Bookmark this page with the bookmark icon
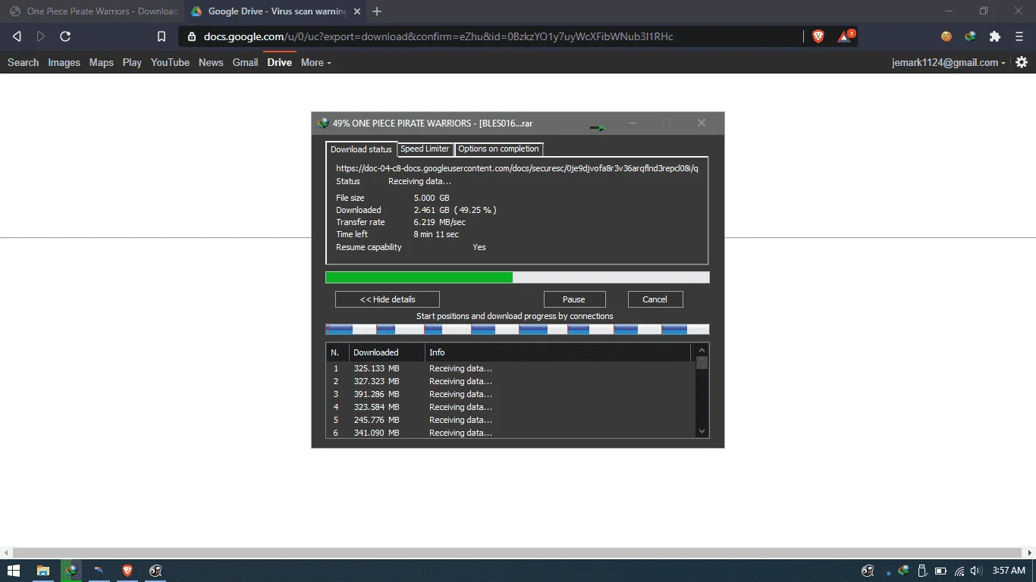1036x582 pixels. (162, 36)
